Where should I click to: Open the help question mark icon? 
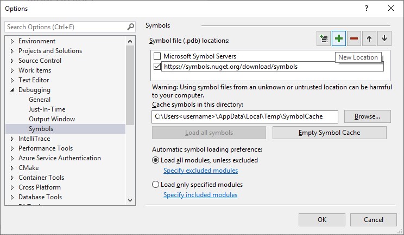[x=367, y=8]
